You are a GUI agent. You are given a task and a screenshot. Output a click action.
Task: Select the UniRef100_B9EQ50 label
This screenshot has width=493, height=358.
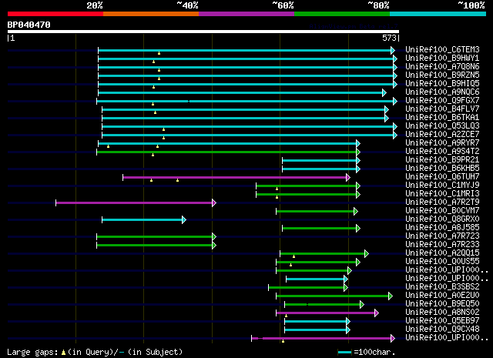pos(442,304)
